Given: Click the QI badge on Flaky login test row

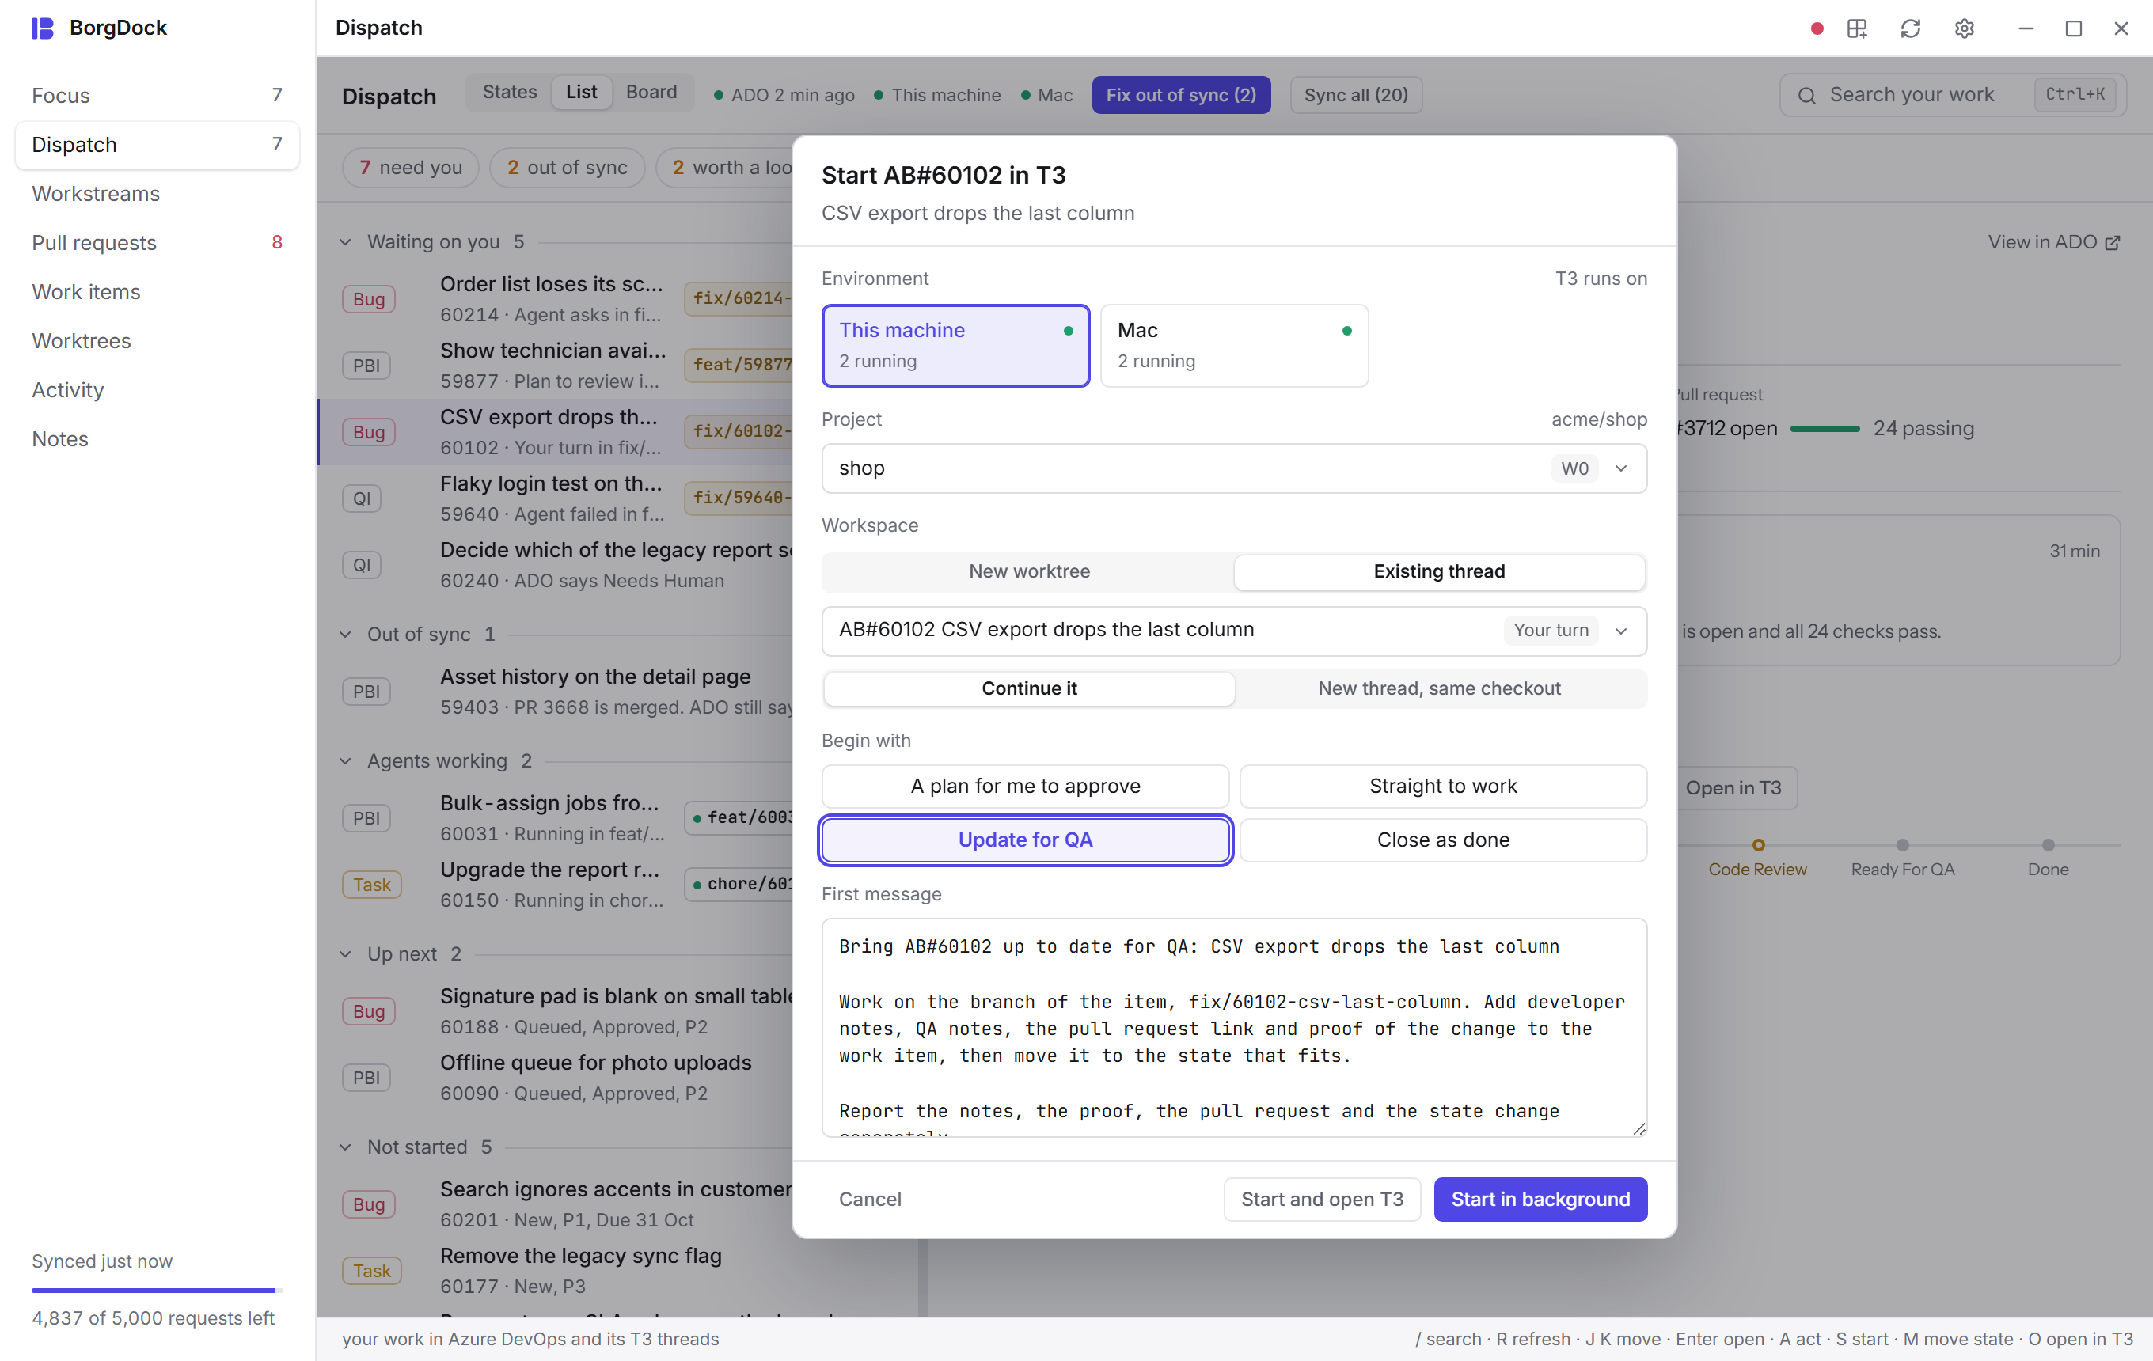Looking at the screenshot, I should (x=361, y=499).
